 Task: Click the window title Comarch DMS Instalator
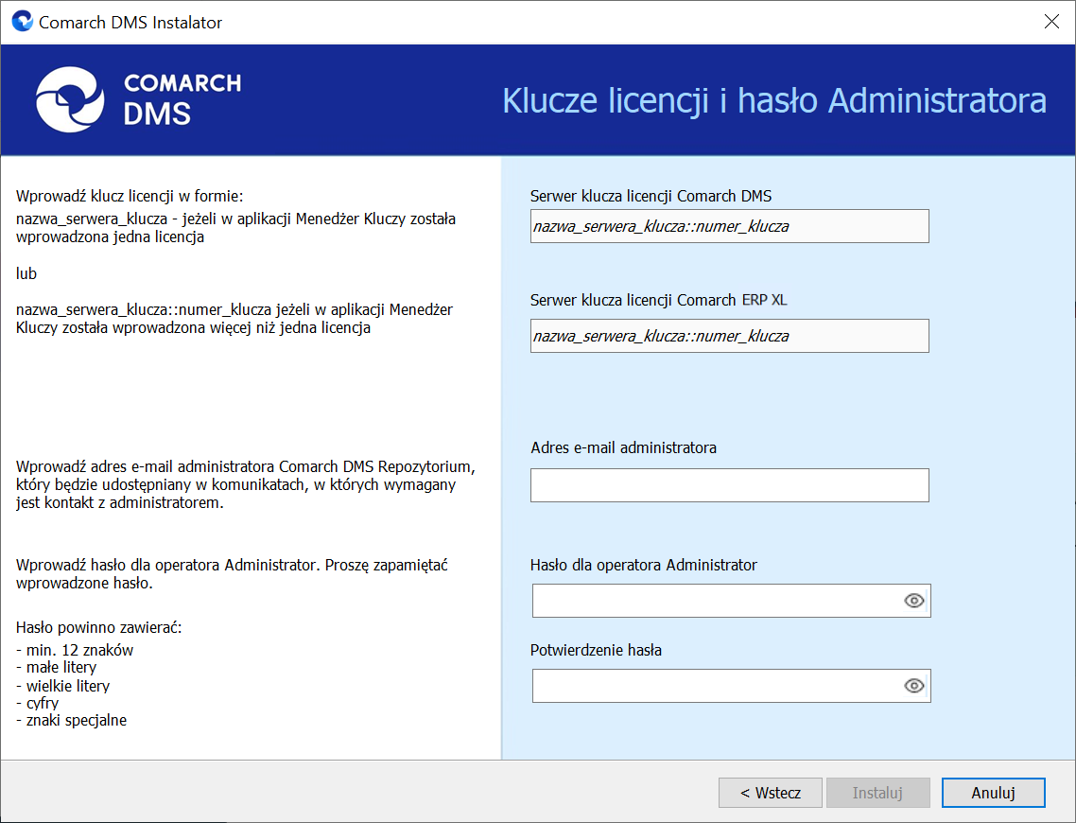coord(130,22)
